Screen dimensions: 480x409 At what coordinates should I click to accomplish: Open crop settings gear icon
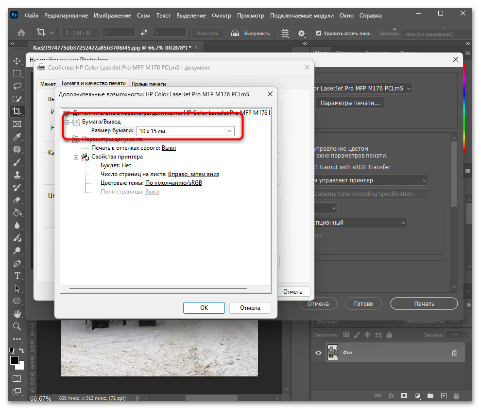click(302, 33)
